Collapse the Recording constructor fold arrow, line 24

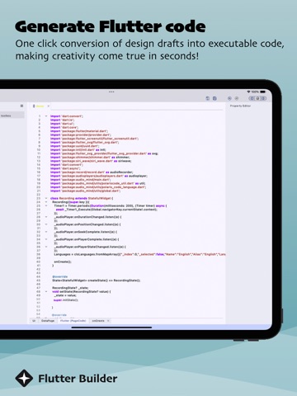(46, 202)
